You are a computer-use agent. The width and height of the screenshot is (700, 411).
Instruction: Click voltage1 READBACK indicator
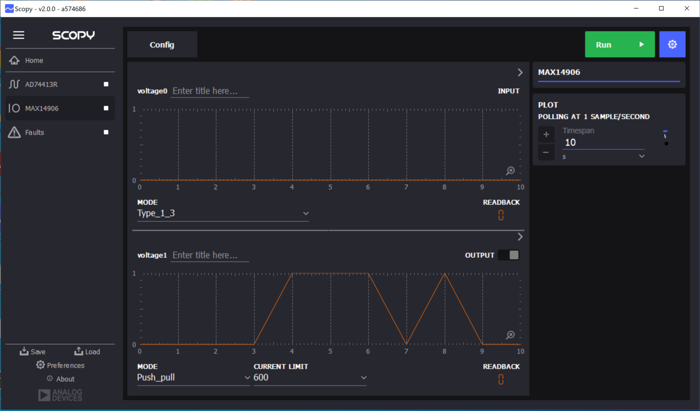pyautogui.click(x=501, y=379)
